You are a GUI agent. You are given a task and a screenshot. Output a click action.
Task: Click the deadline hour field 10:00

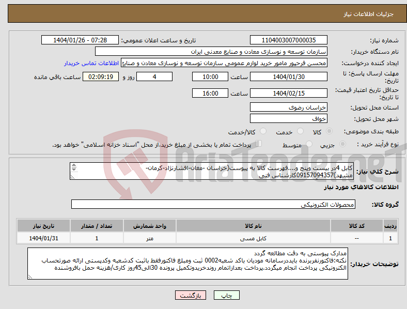click(210, 77)
